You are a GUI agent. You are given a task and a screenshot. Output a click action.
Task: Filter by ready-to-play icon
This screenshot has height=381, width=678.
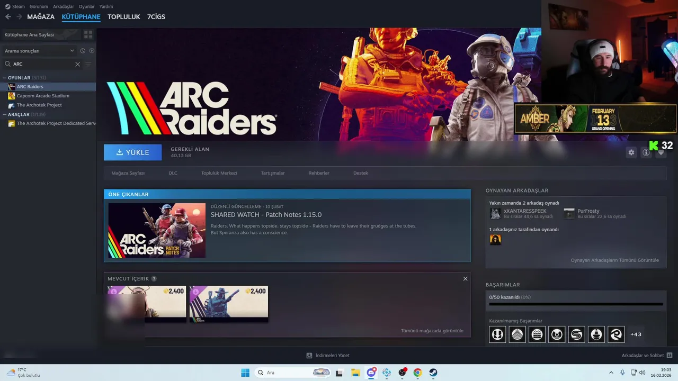point(92,51)
